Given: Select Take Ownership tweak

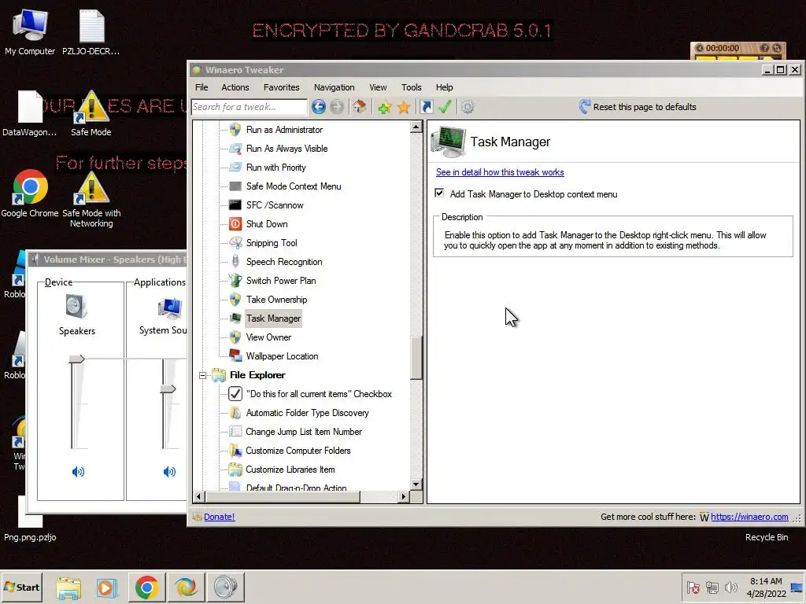Looking at the screenshot, I should coord(276,300).
